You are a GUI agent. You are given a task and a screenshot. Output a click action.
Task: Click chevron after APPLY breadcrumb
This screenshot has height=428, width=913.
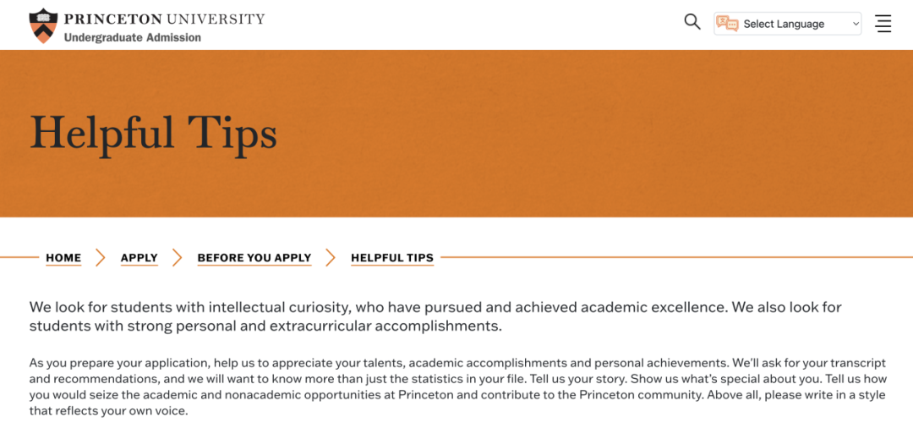tap(177, 257)
